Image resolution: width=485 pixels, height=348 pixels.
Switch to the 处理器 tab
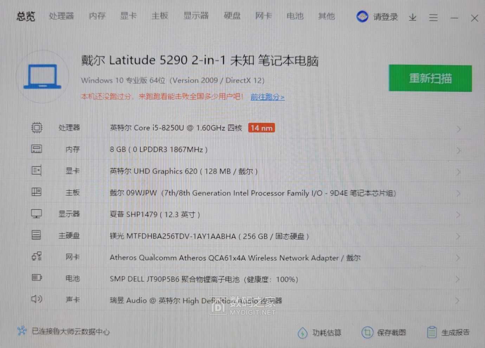click(x=62, y=16)
